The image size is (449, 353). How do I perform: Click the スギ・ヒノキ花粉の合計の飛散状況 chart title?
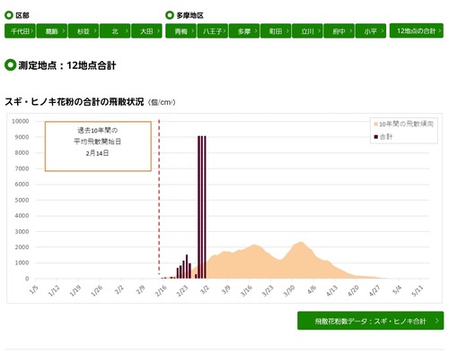75,102
